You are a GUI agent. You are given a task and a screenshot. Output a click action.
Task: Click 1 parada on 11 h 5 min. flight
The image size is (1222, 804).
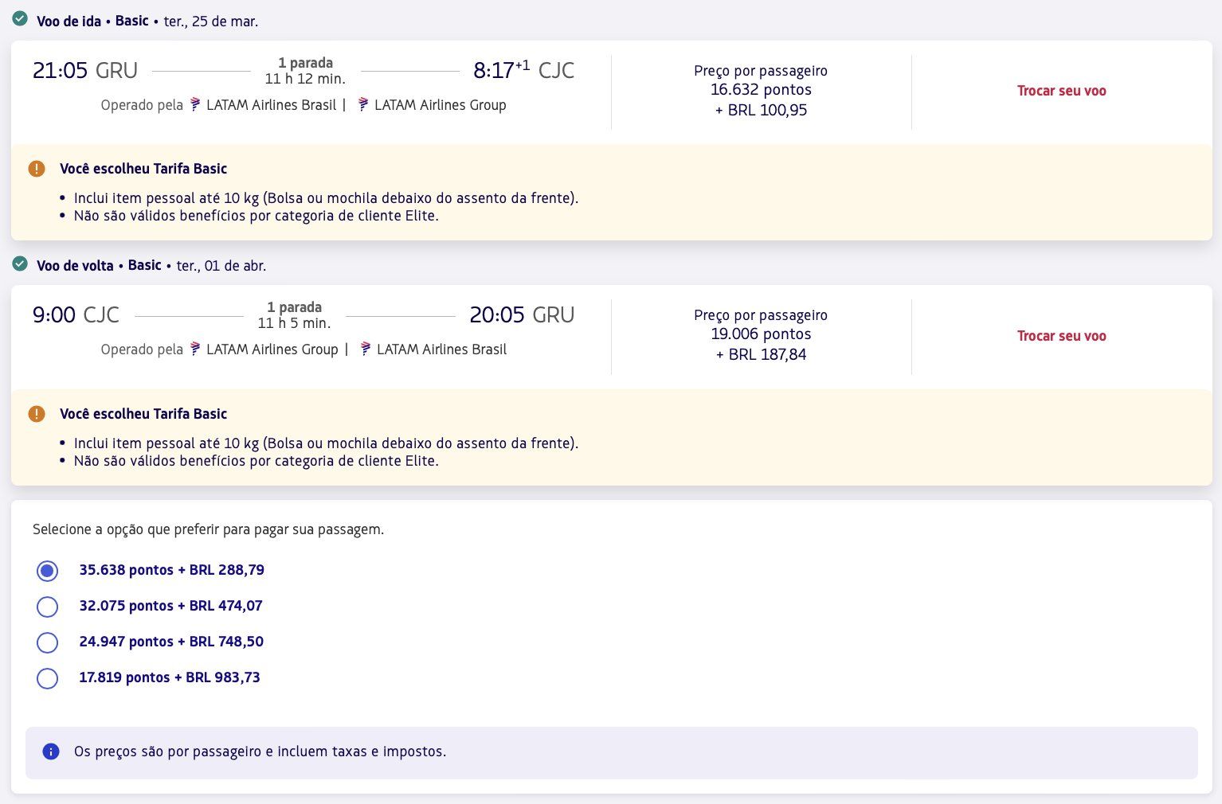[x=295, y=307]
